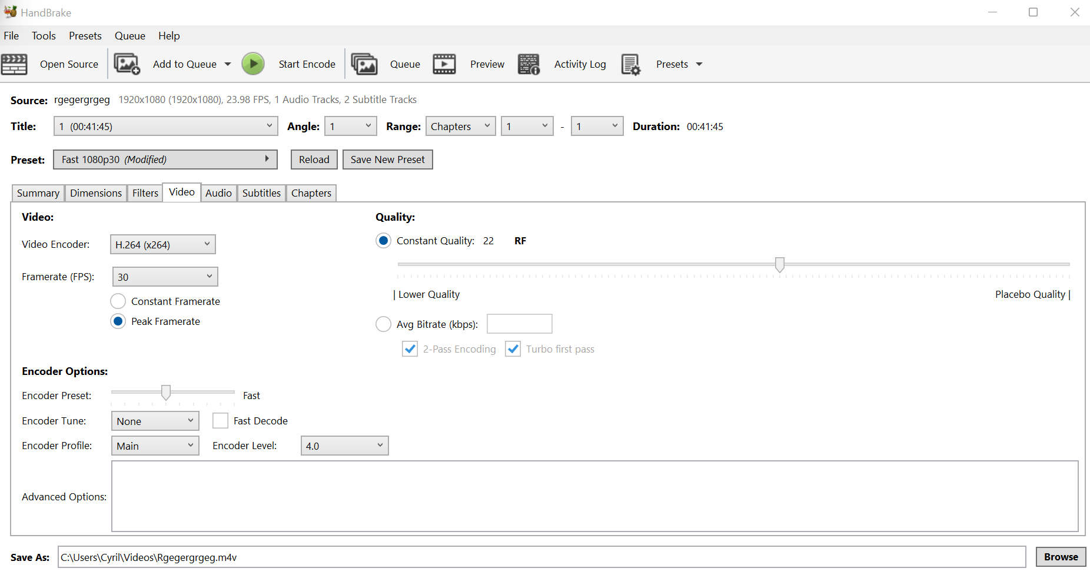Image resolution: width=1090 pixels, height=578 pixels.
Task: Open the encode Queue
Action: click(364, 64)
